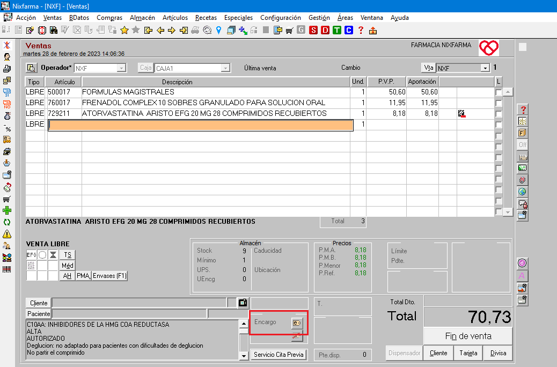Click the Encargo tag icon button
557x367 pixels.
click(x=297, y=322)
